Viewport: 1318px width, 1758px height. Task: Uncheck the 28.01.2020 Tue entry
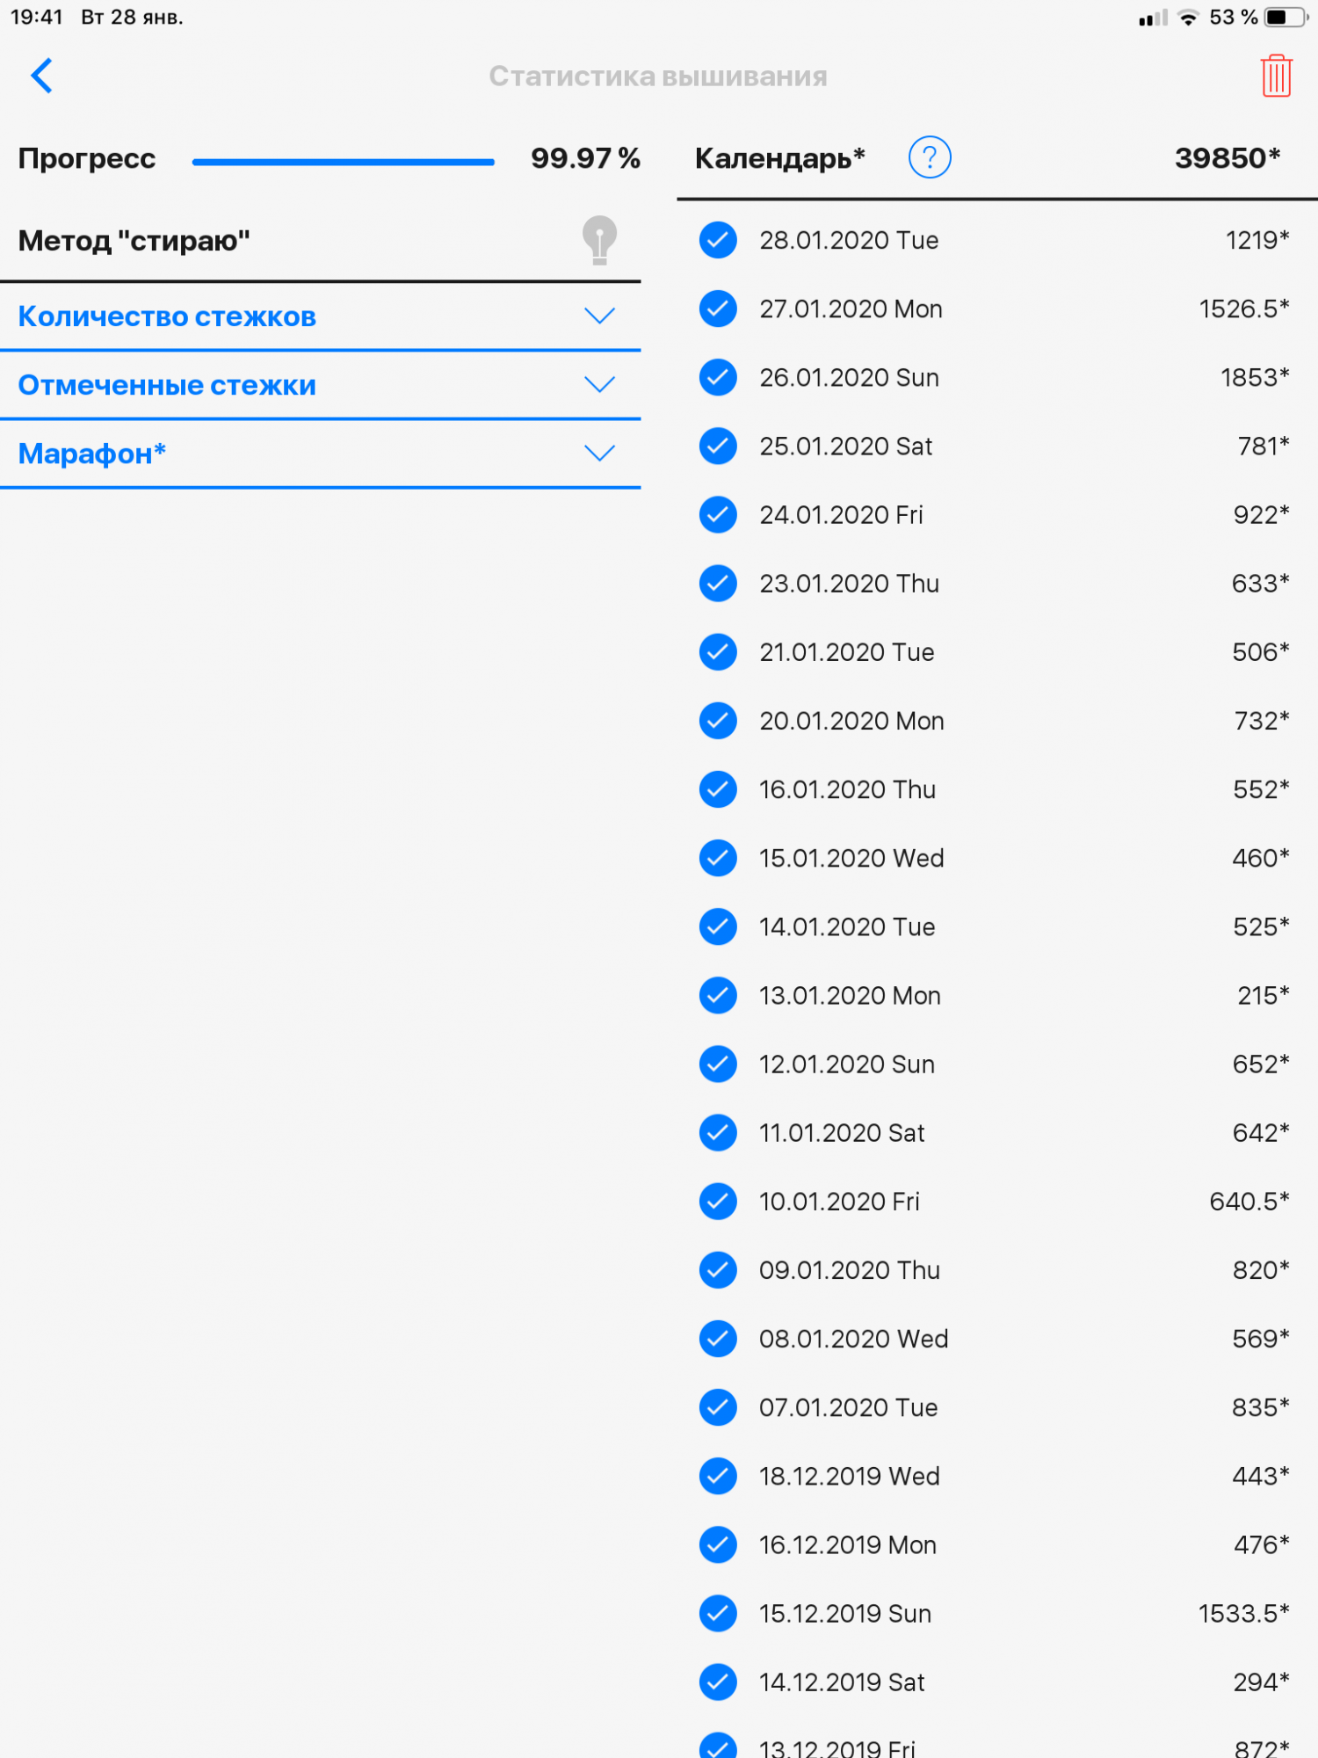(718, 240)
